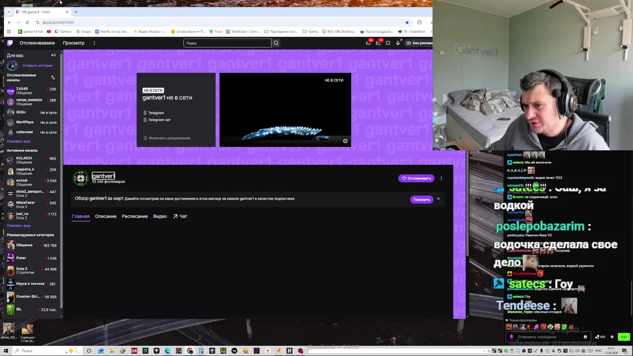This screenshot has width=633, height=356.
Task: Open Twitch whispers icon in top bar
Action: click(x=388, y=43)
